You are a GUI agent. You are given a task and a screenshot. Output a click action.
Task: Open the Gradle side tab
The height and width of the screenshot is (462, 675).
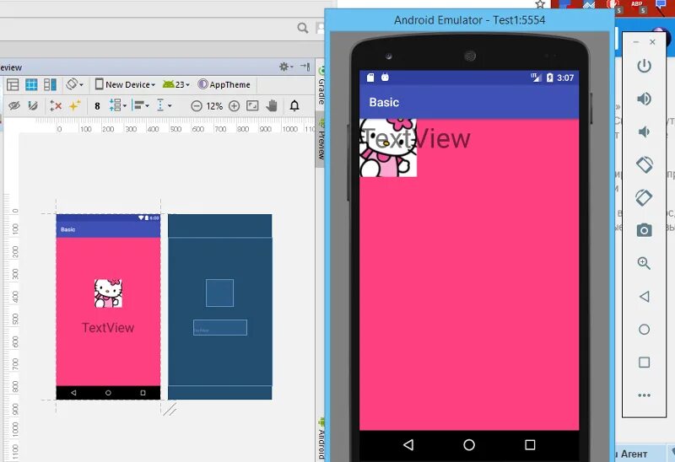click(321, 86)
